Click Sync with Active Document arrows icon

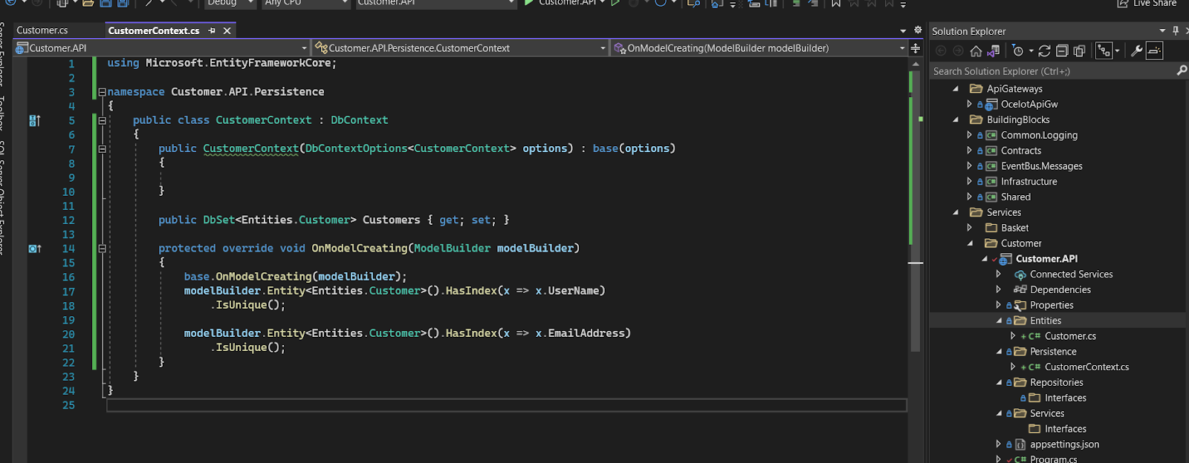coord(1044,51)
